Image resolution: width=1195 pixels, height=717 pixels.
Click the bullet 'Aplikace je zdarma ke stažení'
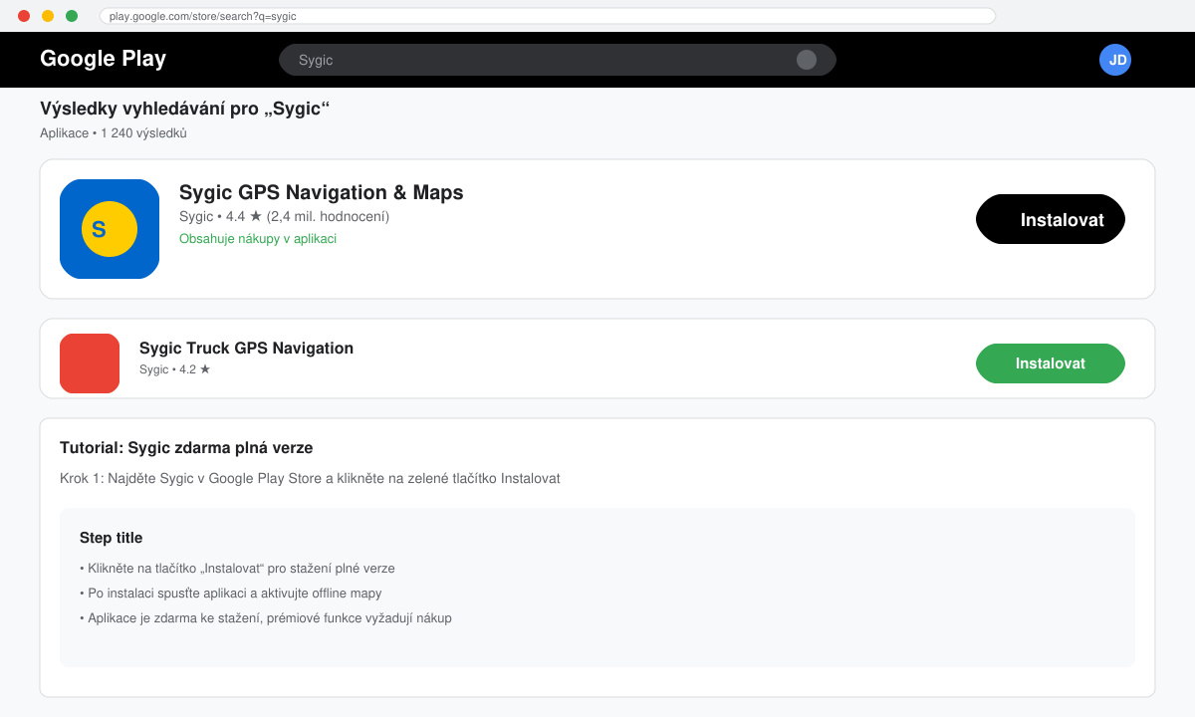click(266, 618)
